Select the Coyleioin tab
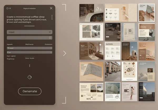This screenshot has width=158, height=110. (x=48, y=44)
